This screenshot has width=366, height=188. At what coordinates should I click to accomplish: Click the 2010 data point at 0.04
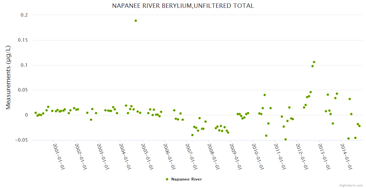click(x=265, y=95)
